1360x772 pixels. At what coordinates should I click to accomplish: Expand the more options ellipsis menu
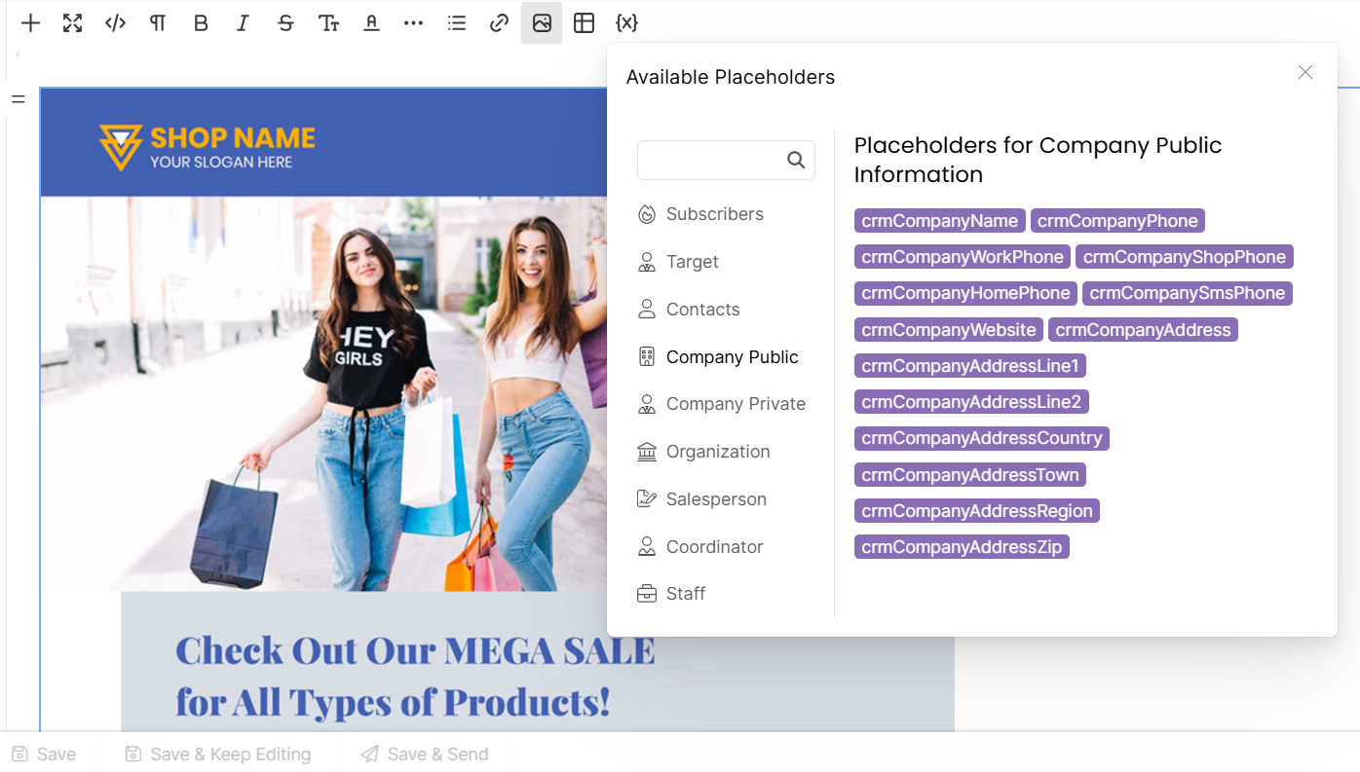click(x=414, y=23)
